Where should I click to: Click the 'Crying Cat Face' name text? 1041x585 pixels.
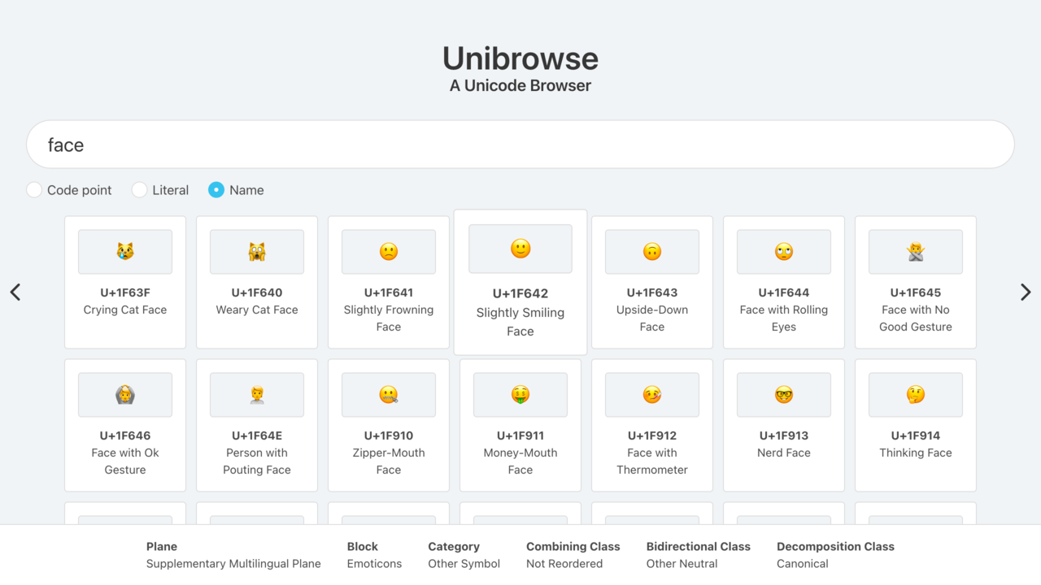point(125,310)
